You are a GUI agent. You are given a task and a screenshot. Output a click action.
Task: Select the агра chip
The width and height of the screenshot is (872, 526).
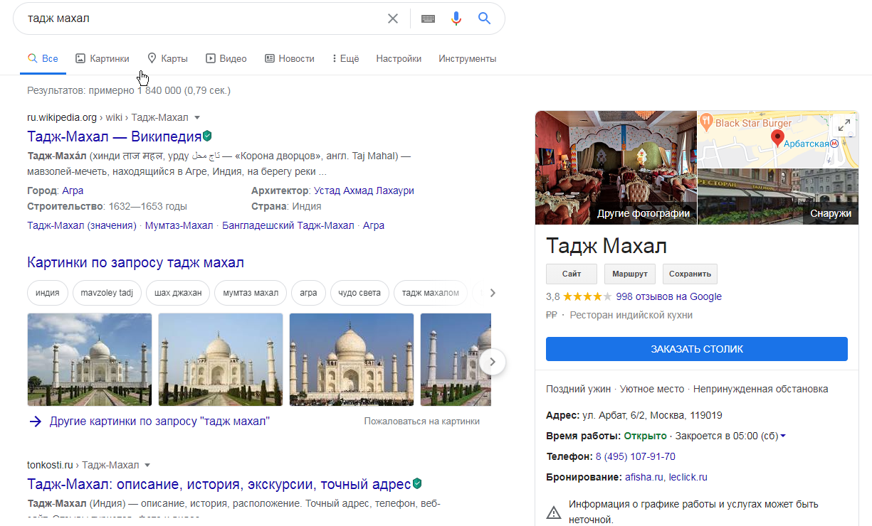coord(308,292)
